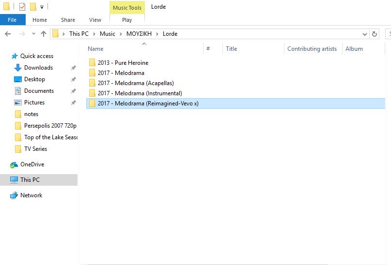Open the address bar history dropdown
The height and width of the screenshot is (265, 391).
point(364,34)
